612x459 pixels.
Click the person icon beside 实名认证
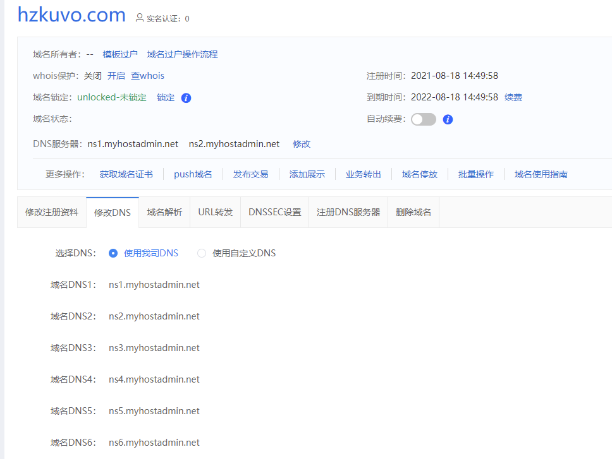click(x=140, y=18)
